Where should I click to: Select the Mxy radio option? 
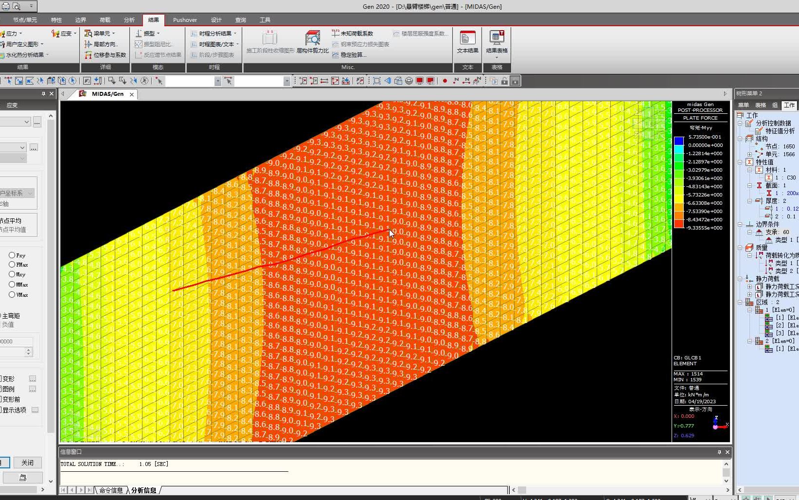(12, 274)
